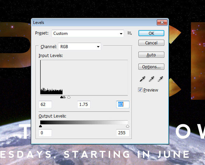Click the output white slider handle

pos(127,126)
